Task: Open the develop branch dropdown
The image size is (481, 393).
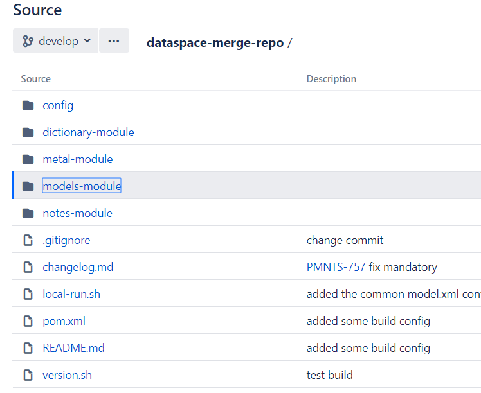Action: [55, 41]
